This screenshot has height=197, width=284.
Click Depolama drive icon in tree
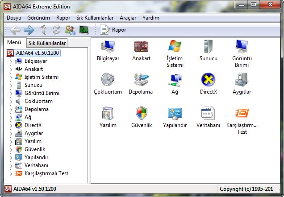click(x=18, y=109)
